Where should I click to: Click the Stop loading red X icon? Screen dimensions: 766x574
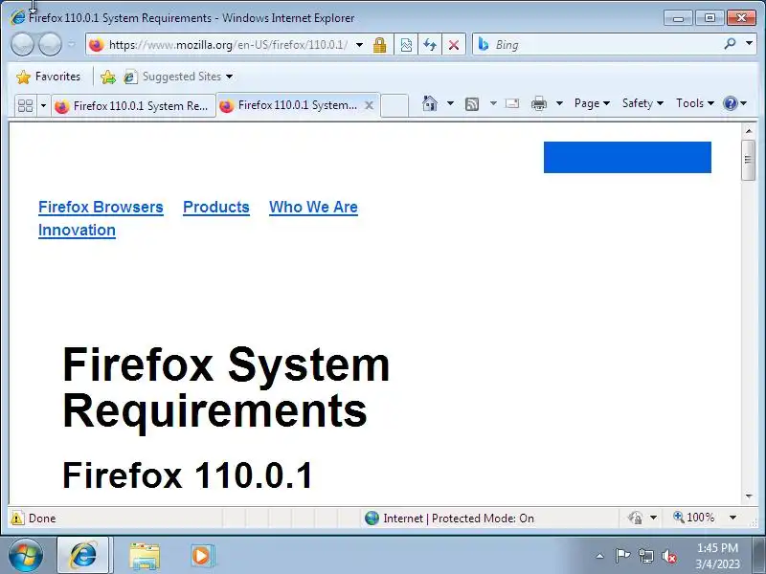click(x=454, y=45)
